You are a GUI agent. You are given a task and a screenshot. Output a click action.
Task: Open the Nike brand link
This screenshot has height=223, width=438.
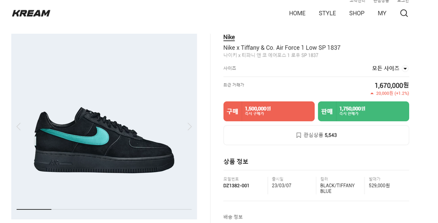(229, 37)
